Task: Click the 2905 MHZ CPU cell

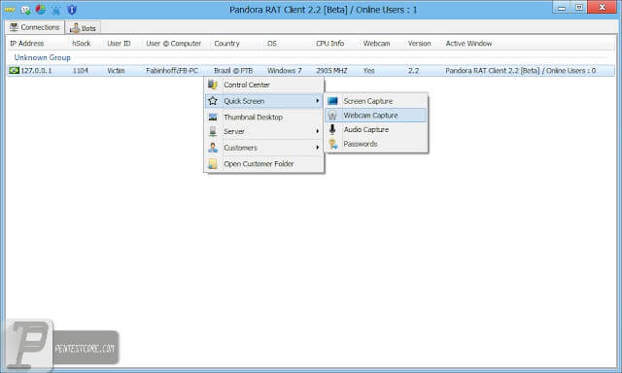Action: click(x=331, y=71)
